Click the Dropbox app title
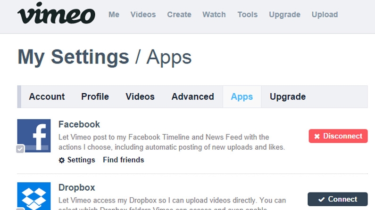The height and width of the screenshot is (210, 375). pos(77,187)
